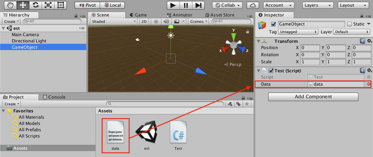Open Hierarchy Create dropdown
The width and height of the screenshot is (373, 157).
(x=11, y=21)
